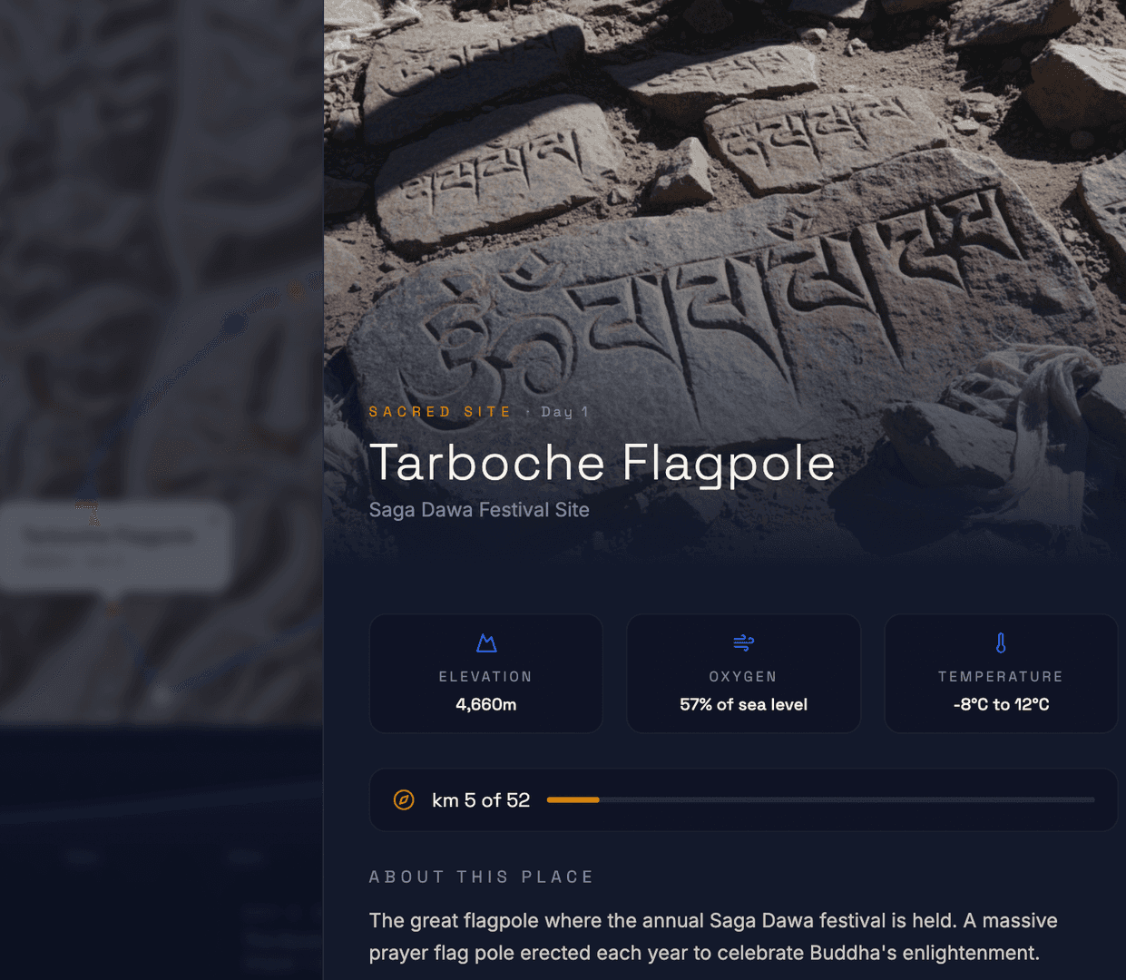The width and height of the screenshot is (1126, 980).
Task: Click the blurred map popup card
Action: tap(115, 549)
